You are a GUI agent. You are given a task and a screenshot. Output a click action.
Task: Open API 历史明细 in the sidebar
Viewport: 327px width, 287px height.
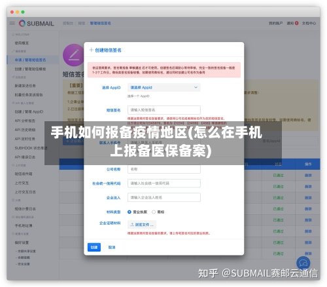coord(25,130)
